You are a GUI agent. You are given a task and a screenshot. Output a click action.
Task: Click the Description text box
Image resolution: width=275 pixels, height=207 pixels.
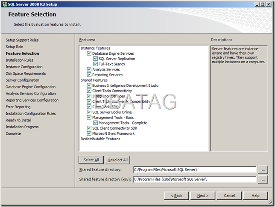click(x=239, y=98)
